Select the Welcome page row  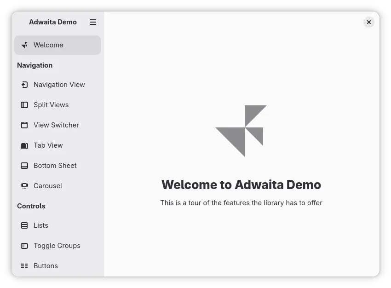[57, 45]
